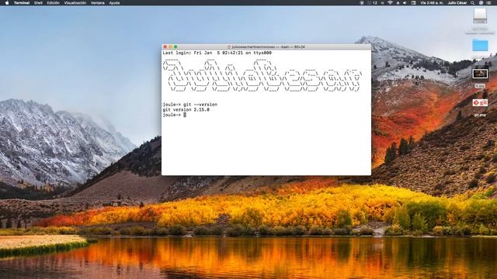Viewport: 497px width, 279px height.
Task: Zoom the Terminal window with green button
Action: [x=176, y=46]
